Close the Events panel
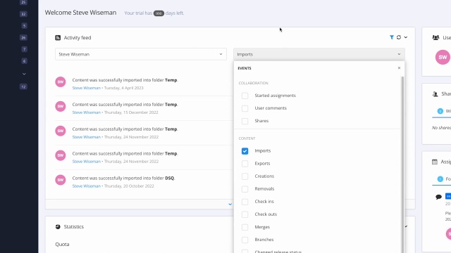Image resolution: width=451 pixels, height=253 pixels. click(x=399, y=68)
